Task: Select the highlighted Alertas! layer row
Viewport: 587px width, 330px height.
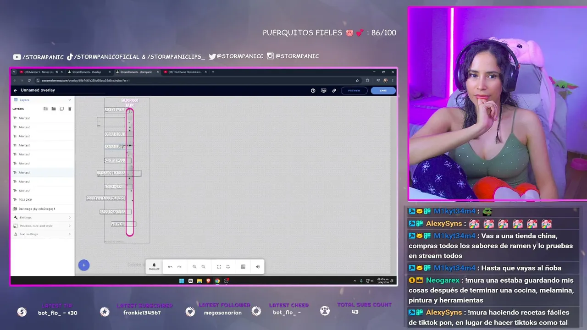Action: 42,172
